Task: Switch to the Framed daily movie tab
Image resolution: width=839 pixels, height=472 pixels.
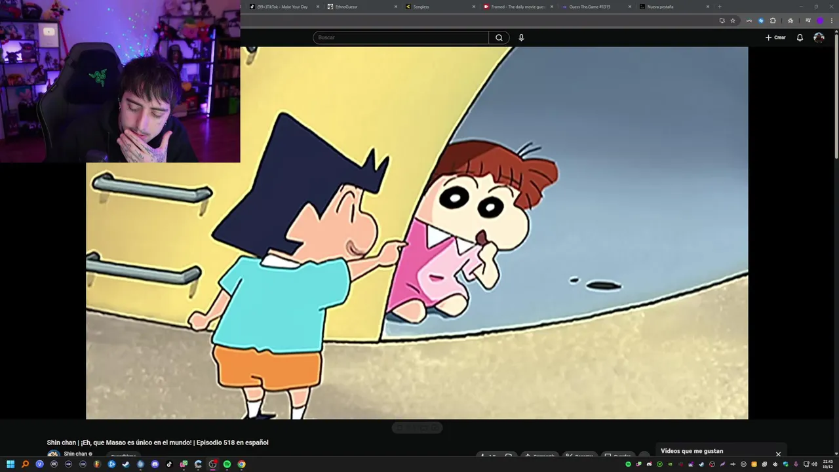Action: coord(518,7)
